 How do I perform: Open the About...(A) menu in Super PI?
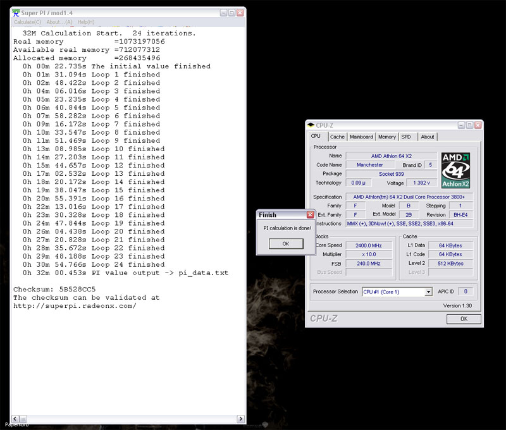pyautogui.click(x=59, y=22)
